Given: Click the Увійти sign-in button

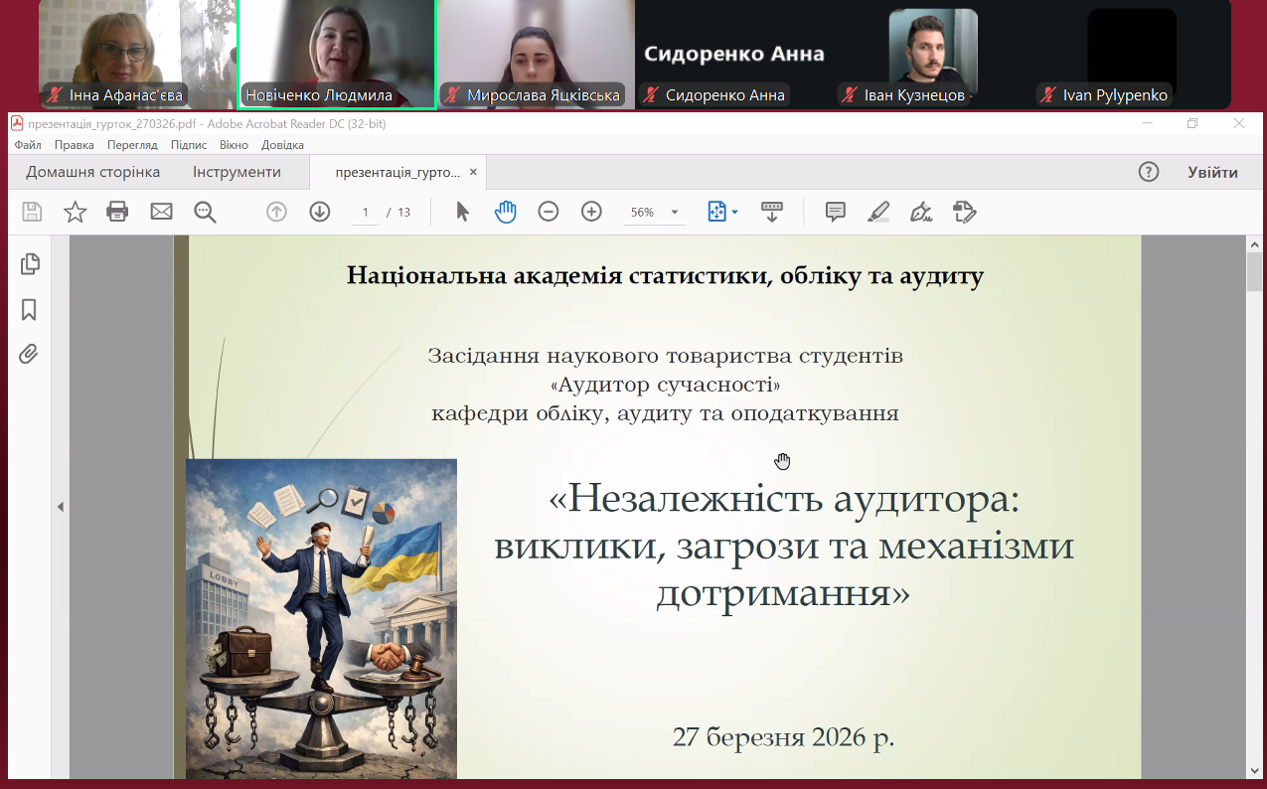Looking at the screenshot, I should coord(1212,172).
